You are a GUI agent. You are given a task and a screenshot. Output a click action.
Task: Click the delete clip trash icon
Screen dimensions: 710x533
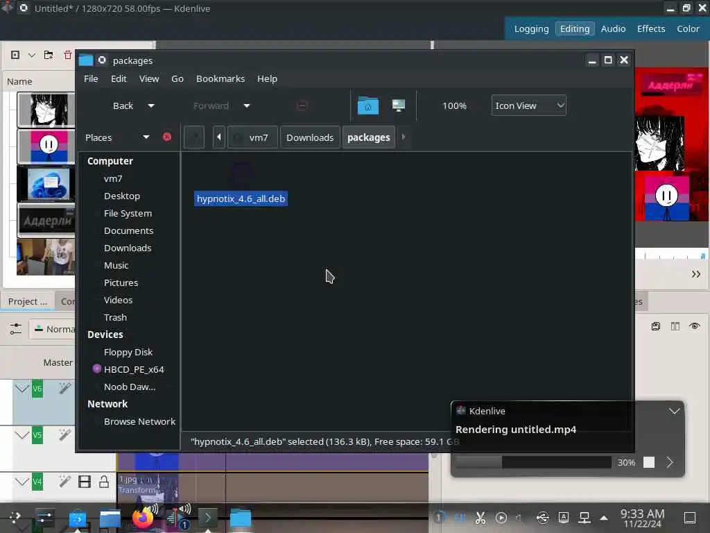pos(67,55)
